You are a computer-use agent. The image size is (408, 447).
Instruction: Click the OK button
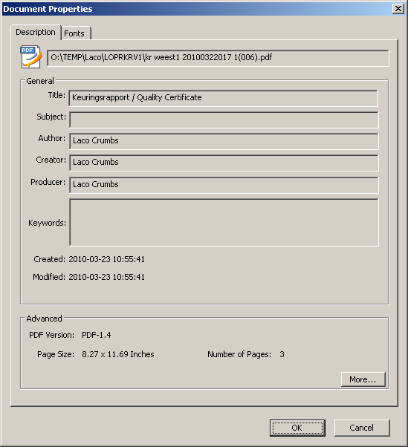coord(297,428)
